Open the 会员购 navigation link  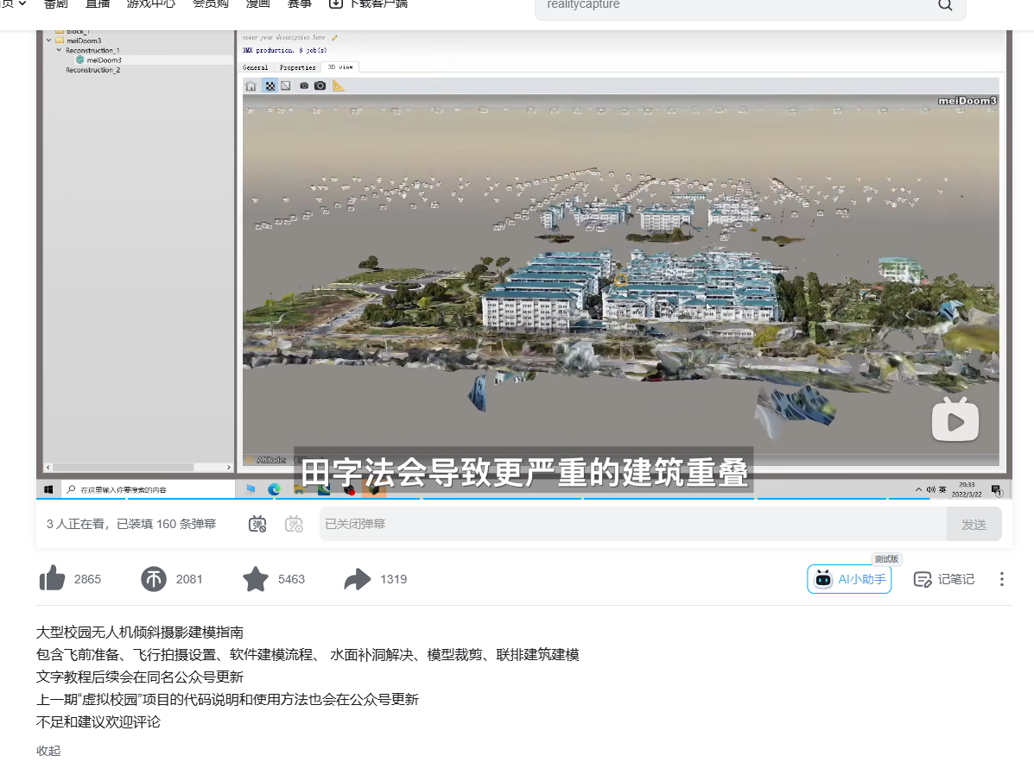pyautogui.click(x=211, y=4)
